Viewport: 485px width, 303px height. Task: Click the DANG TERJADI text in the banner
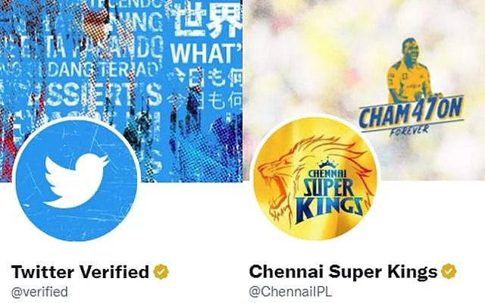102,70
